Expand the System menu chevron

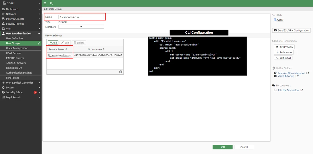click(39, 88)
